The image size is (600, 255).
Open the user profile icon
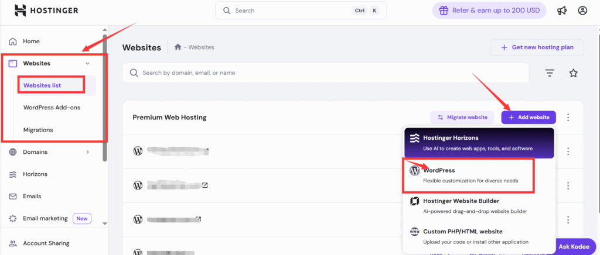point(582,11)
